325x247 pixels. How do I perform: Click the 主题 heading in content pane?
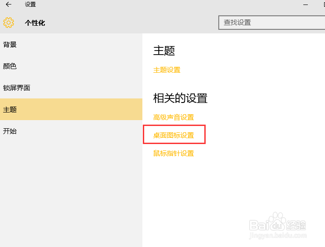[x=164, y=51]
